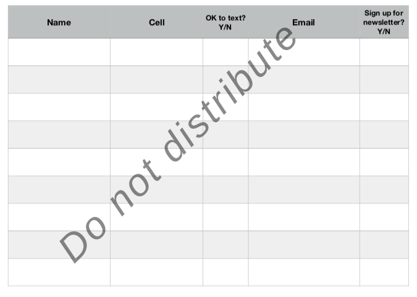
Task: Click last row Email cell
Action: click(x=304, y=272)
